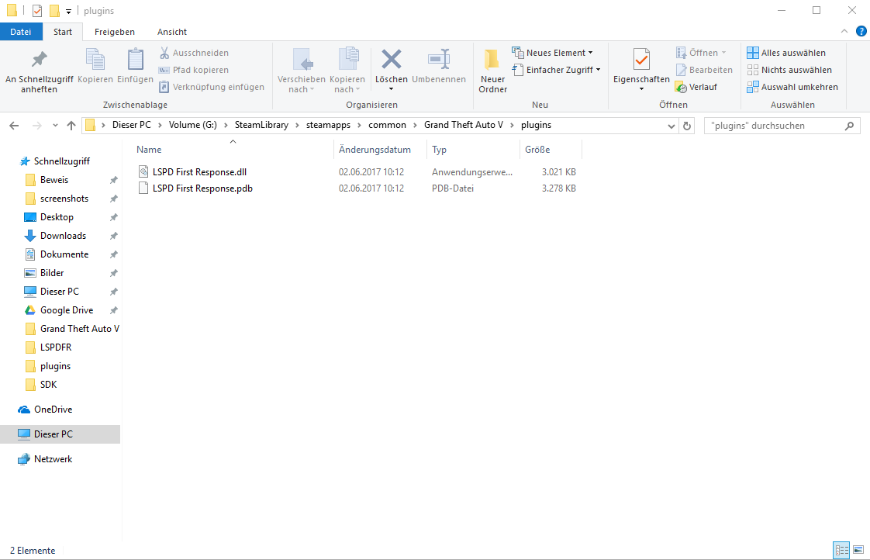Click Auswahl umkehren
This screenshot has width=870, height=560.
tap(792, 87)
